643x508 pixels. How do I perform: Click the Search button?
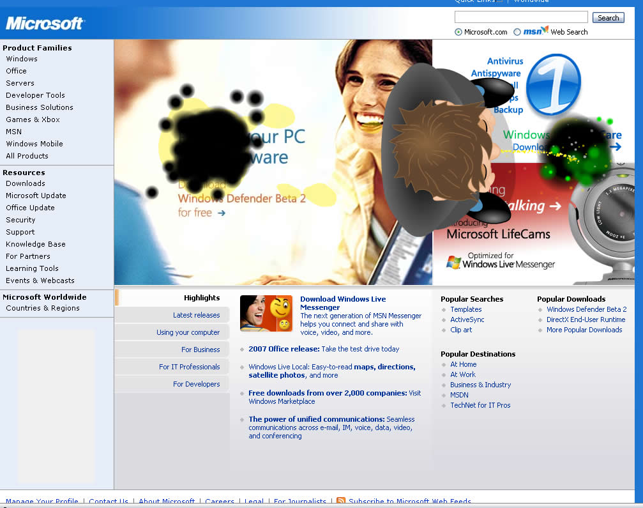[x=608, y=18]
